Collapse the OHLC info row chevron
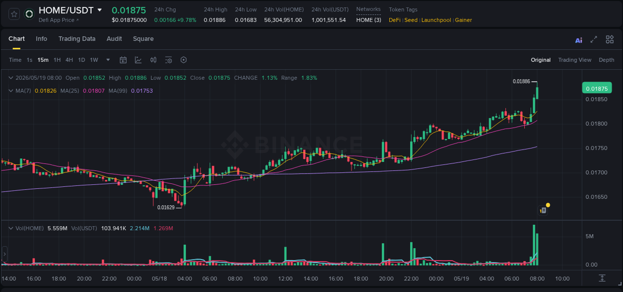Screen dimensions: 623x292 coord(11,78)
